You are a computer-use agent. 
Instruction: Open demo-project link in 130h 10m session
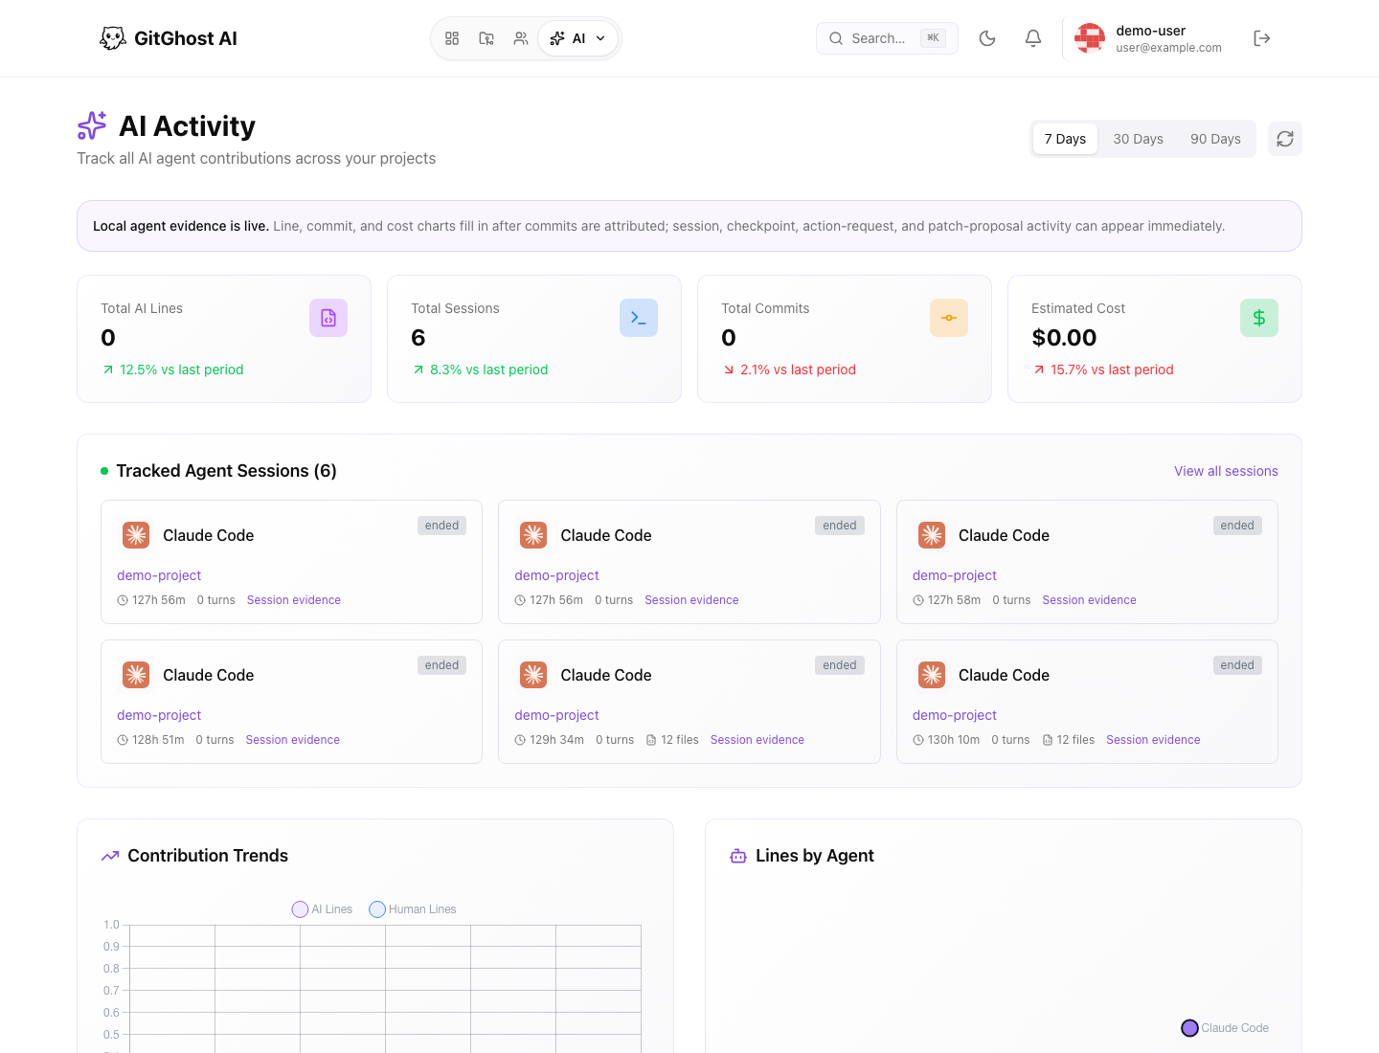coord(955,715)
